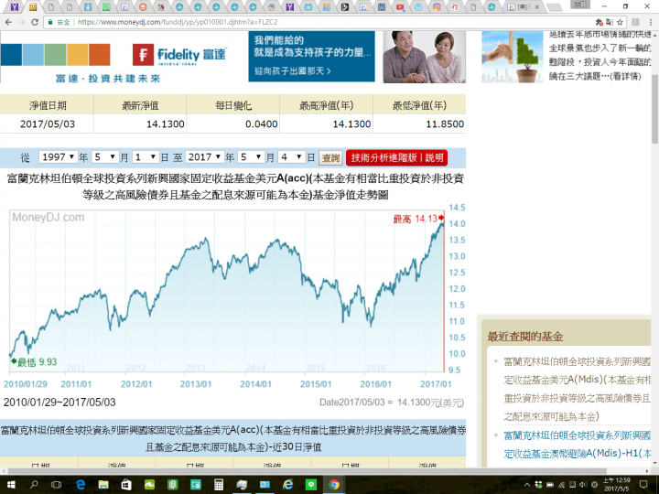659x494 pixels.
Task: Open Task View on the taskbar
Action: pyautogui.click(x=56, y=485)
